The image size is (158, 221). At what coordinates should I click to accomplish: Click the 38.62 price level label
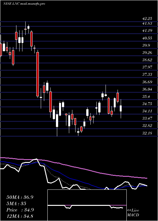[147, 60]
